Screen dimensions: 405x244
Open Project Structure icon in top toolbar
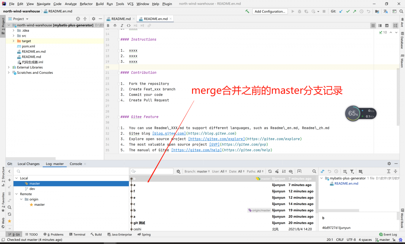coord(377,11)
